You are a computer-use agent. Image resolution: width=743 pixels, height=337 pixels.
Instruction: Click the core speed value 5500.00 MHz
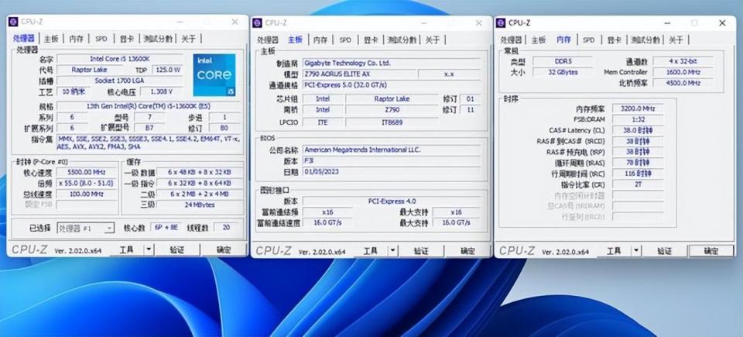pos(86,172)
